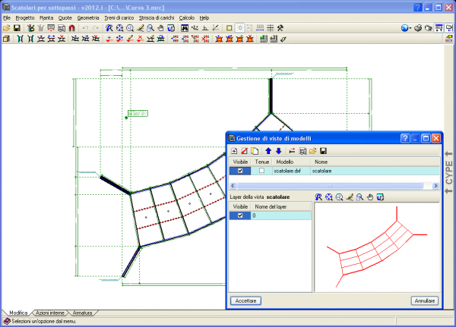Open the Pianta menu
Viewport: 456px width, 327px height.
46,18
